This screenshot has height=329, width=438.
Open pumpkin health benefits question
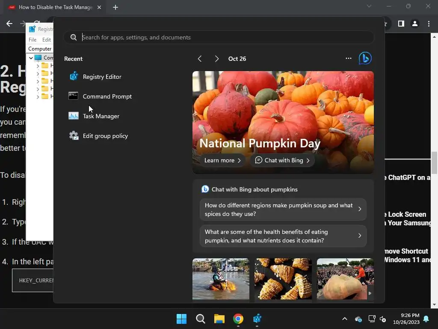(283, 236)
